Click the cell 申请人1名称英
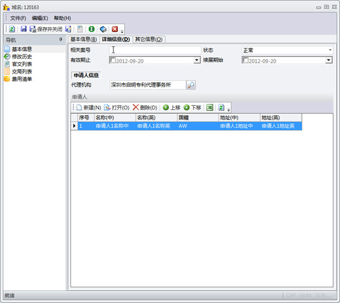Screen dimensions: 340x303 pos(156,126)
